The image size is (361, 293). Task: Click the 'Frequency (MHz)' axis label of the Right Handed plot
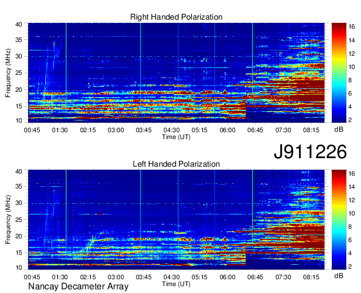point(8,73)
